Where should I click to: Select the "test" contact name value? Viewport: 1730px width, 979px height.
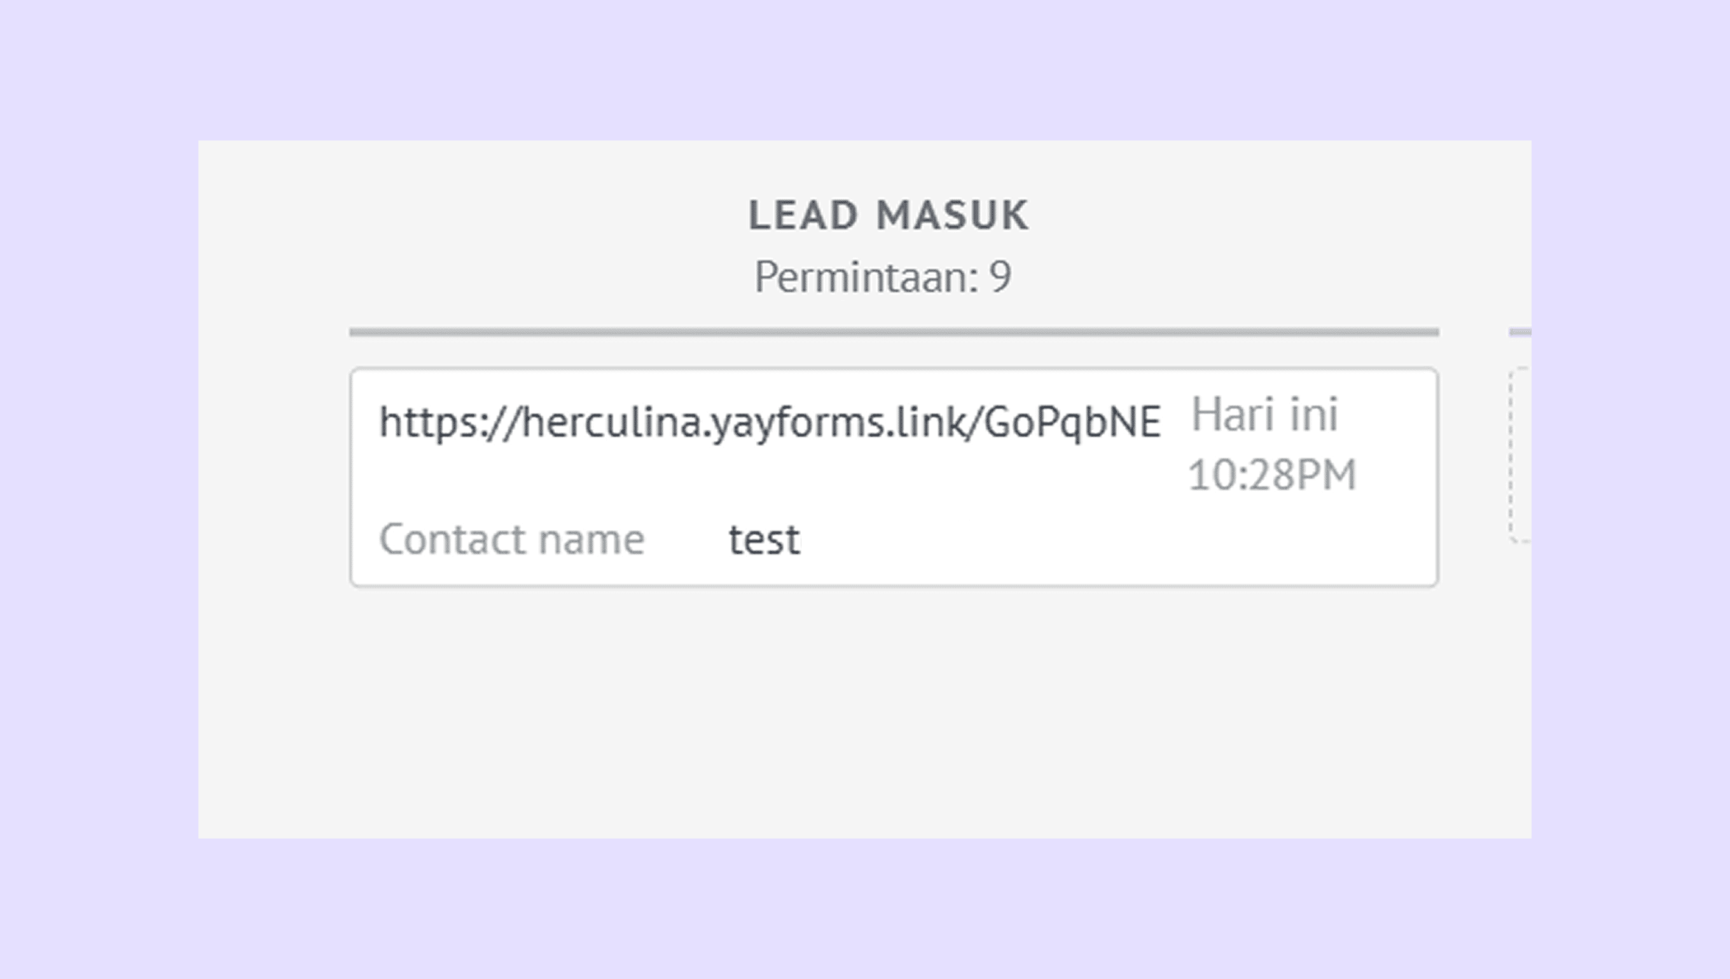click(764, 539)
